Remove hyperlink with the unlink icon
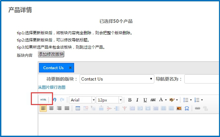 [x=205, y=108]
